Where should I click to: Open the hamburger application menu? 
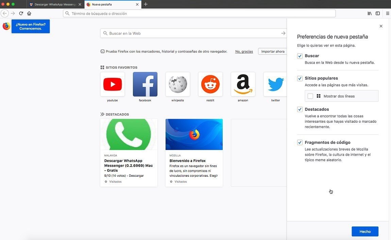coord(388,14)
